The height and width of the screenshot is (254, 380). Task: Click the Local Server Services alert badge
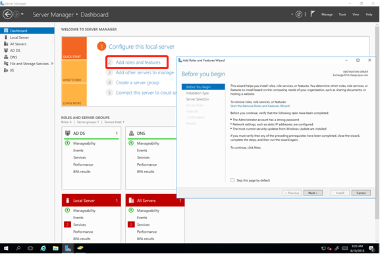tap(67, 224)
